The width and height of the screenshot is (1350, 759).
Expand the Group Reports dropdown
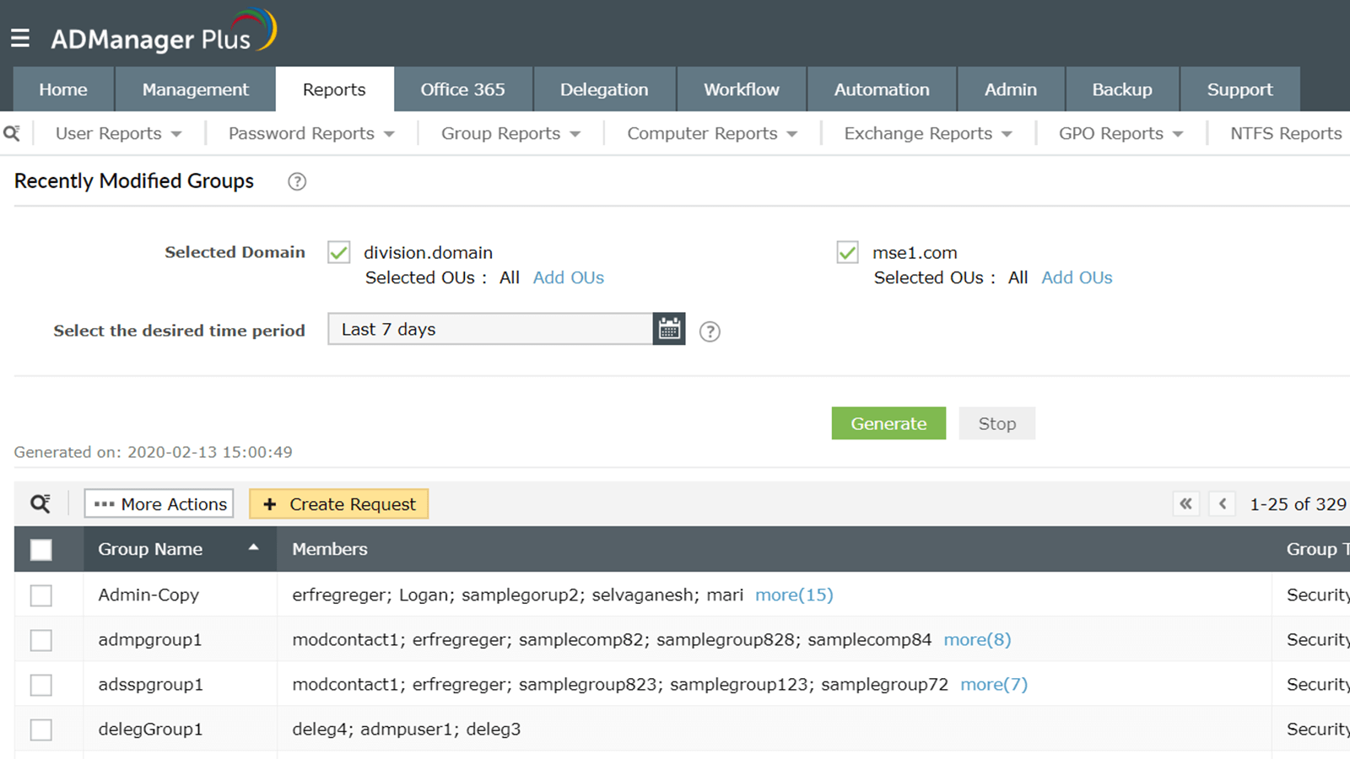coord(511,133)
